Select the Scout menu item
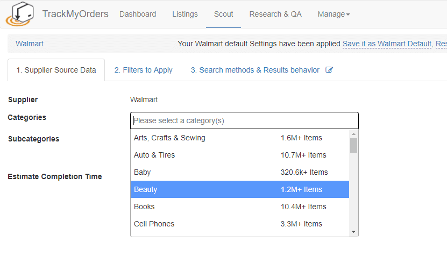 (224, 14)
